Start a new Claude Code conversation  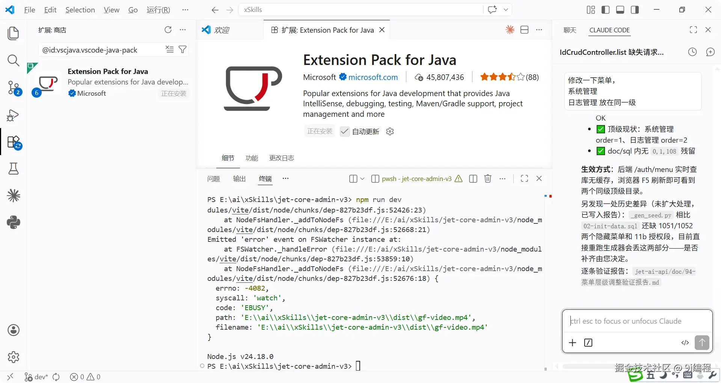[x=710, y=52]
